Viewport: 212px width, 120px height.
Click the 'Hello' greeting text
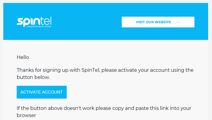click(23, 57)
